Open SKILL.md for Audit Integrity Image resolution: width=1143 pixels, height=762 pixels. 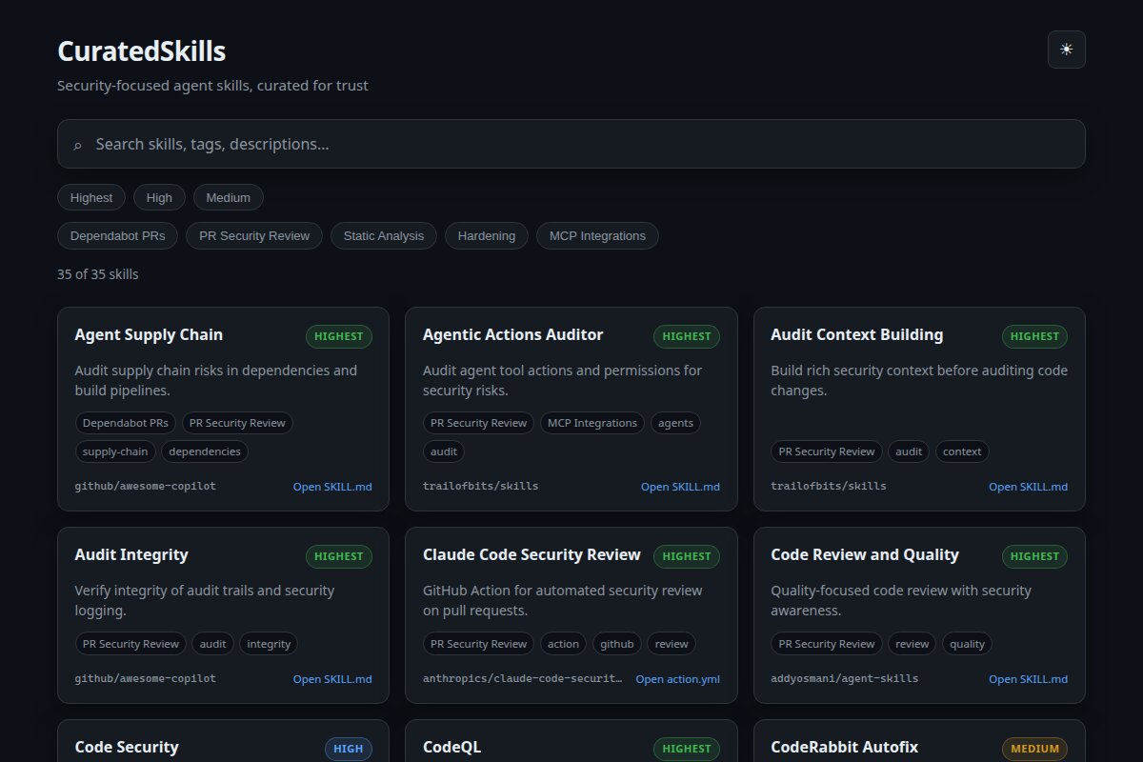332,679
